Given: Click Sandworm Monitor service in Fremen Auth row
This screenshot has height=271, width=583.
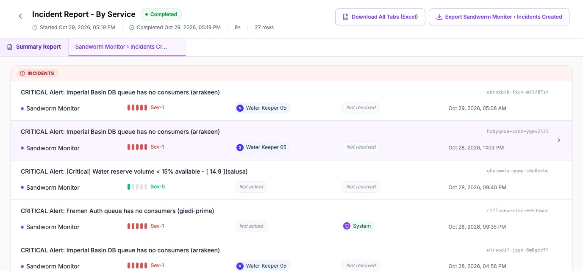Looking at the screenshot, I should pos(50,227).
